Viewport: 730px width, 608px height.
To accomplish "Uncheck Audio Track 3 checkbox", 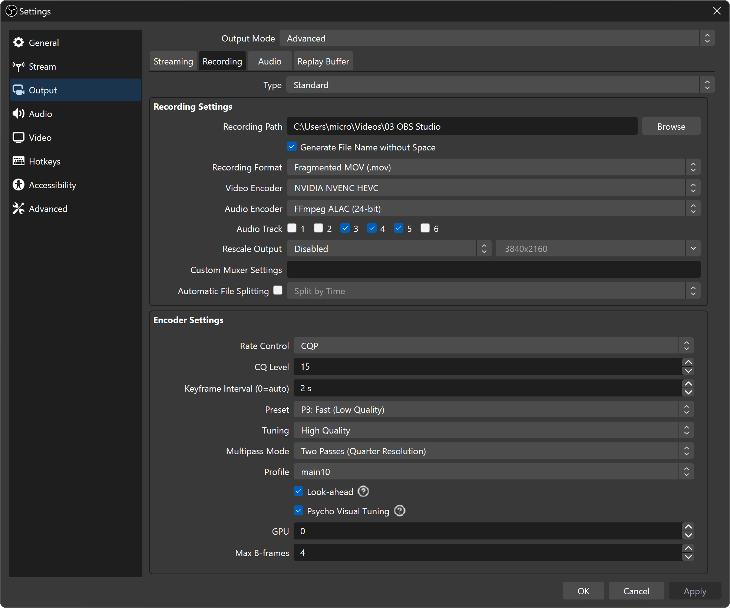I will click(345, 228).
